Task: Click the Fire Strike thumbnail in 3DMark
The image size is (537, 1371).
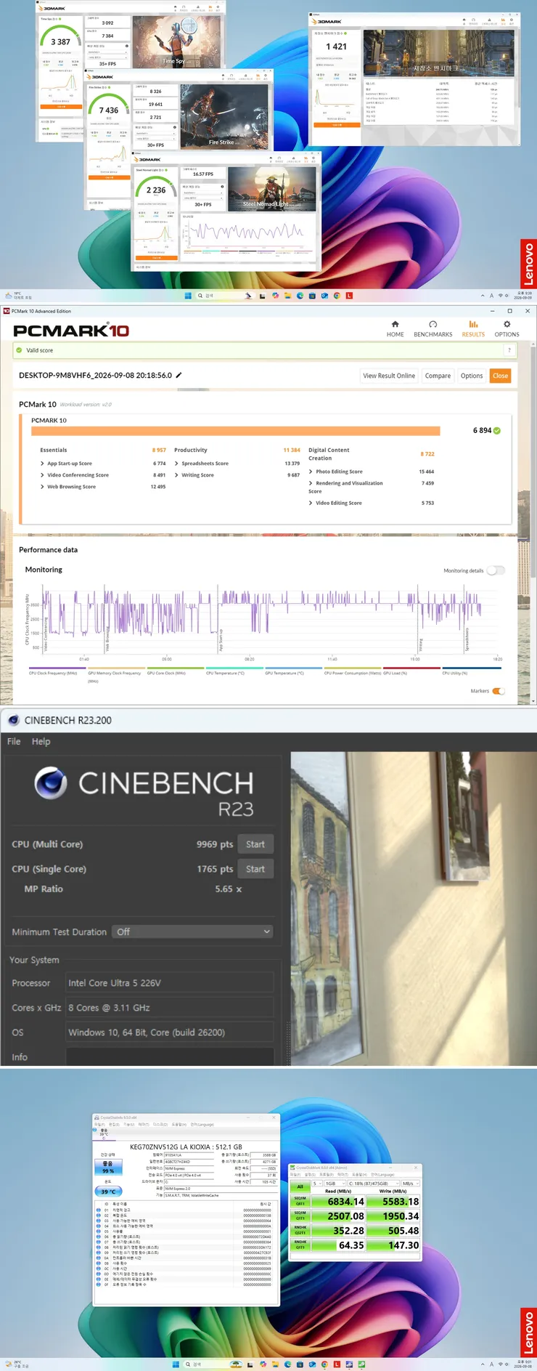Action: [x=224, y=117]
